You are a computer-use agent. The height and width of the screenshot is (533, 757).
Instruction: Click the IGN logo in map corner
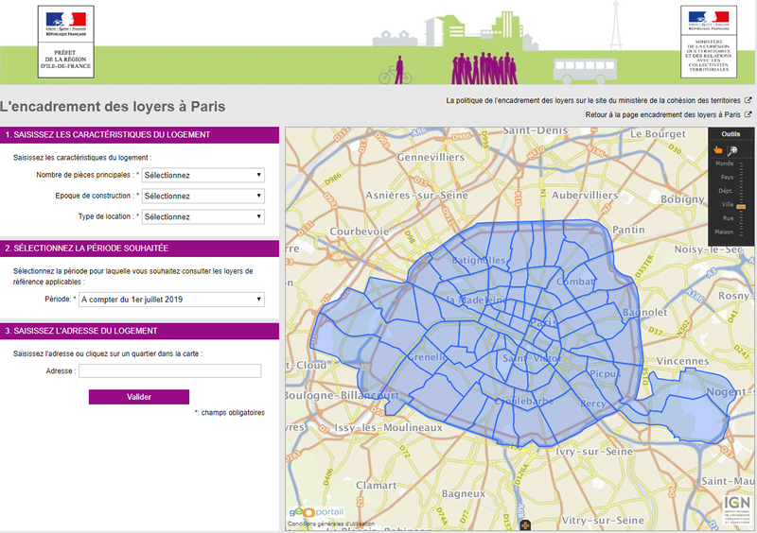[737, 506]
